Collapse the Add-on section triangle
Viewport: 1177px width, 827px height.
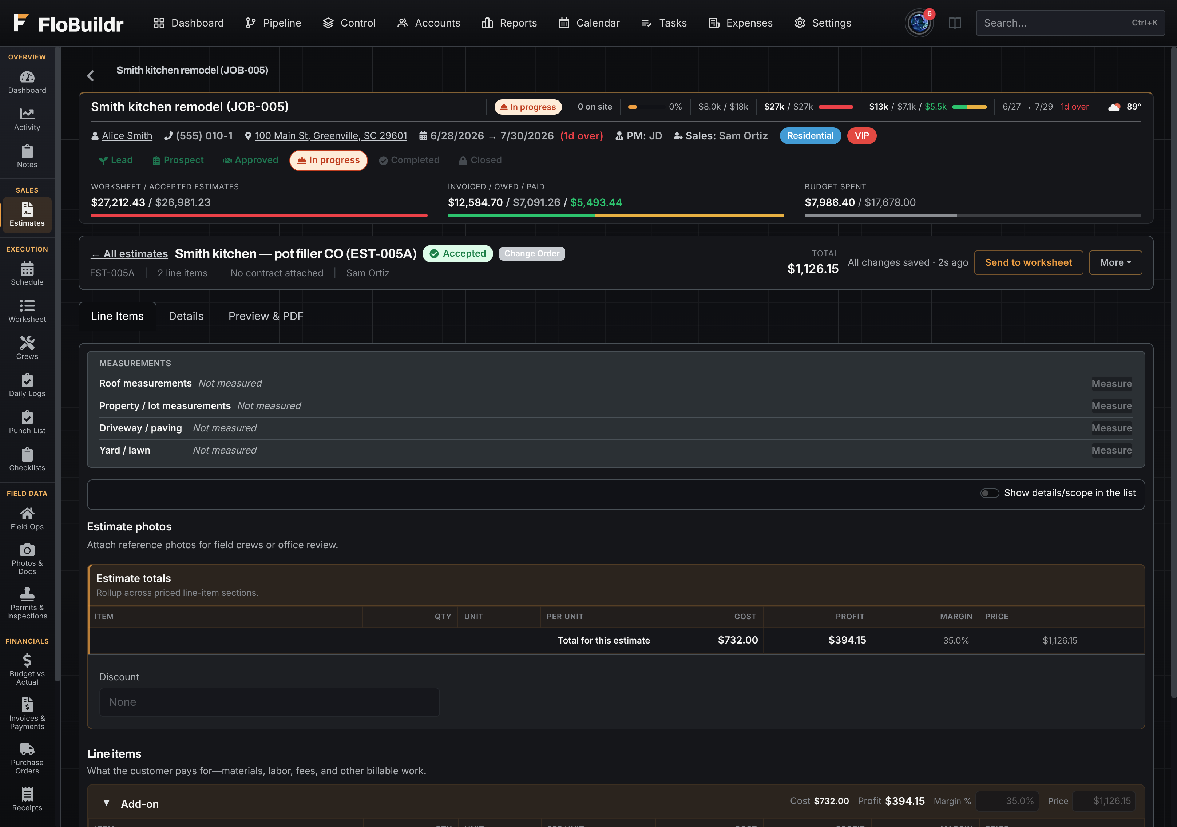[x=106, y=803]
